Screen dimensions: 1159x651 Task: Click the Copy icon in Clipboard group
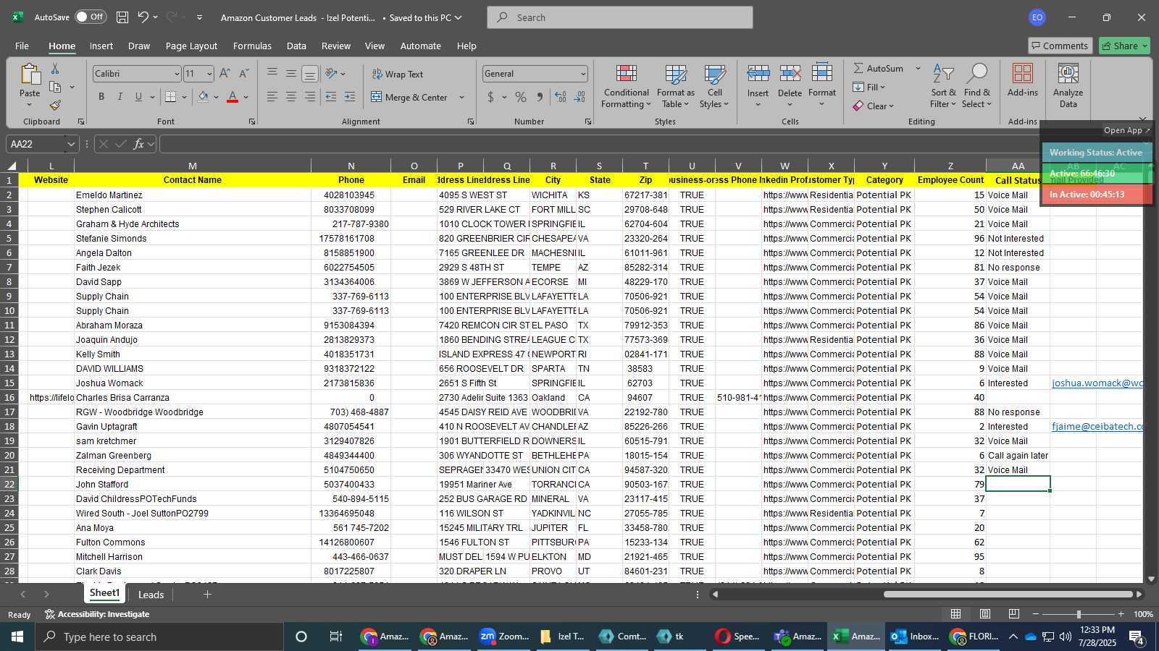point(55,87)
